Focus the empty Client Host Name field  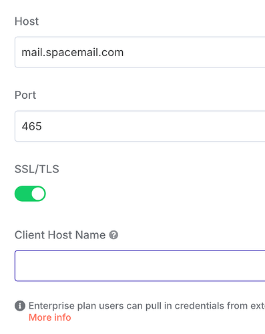coord(140,266)
